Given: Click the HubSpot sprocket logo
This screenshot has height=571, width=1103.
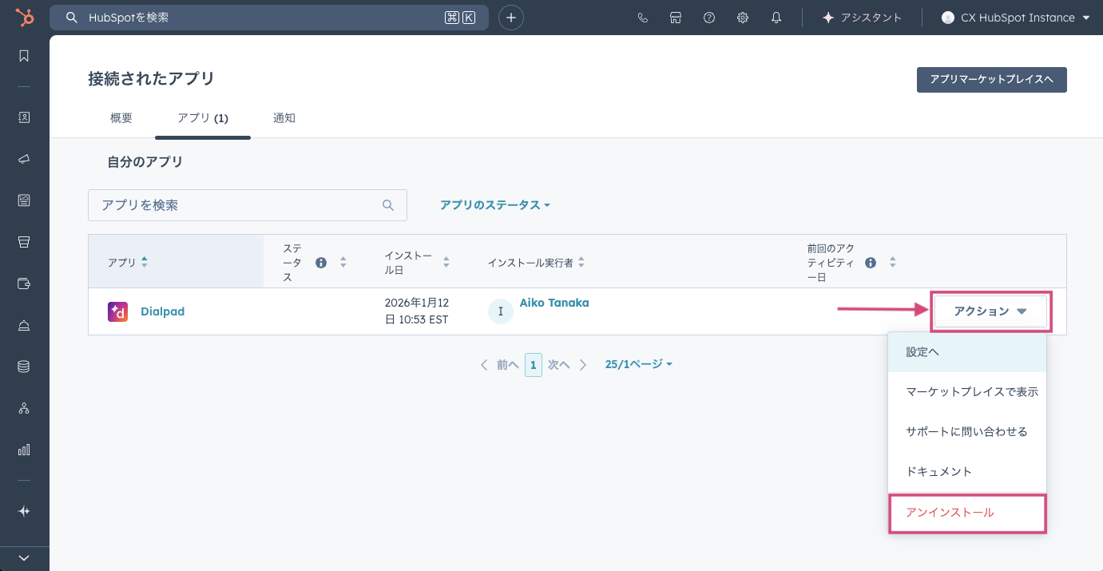Looking at the screenshot, I should coord(24,18).
